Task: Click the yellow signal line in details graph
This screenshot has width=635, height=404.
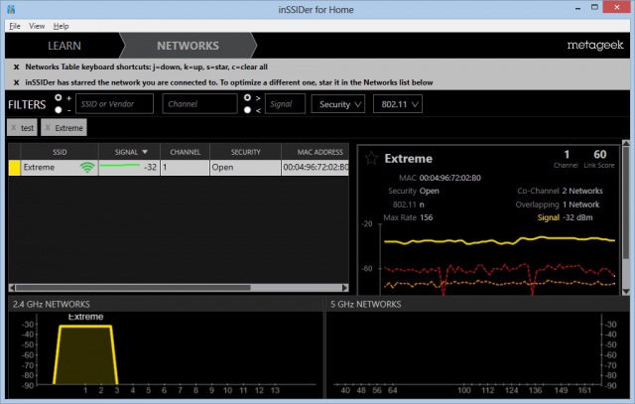Action: coord(499,240)
